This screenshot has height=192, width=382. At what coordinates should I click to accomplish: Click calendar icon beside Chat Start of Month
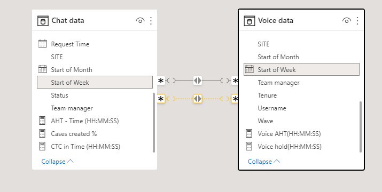[43, 69]
